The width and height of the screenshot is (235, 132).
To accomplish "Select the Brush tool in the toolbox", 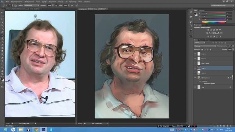I will [x=2, y=35].
